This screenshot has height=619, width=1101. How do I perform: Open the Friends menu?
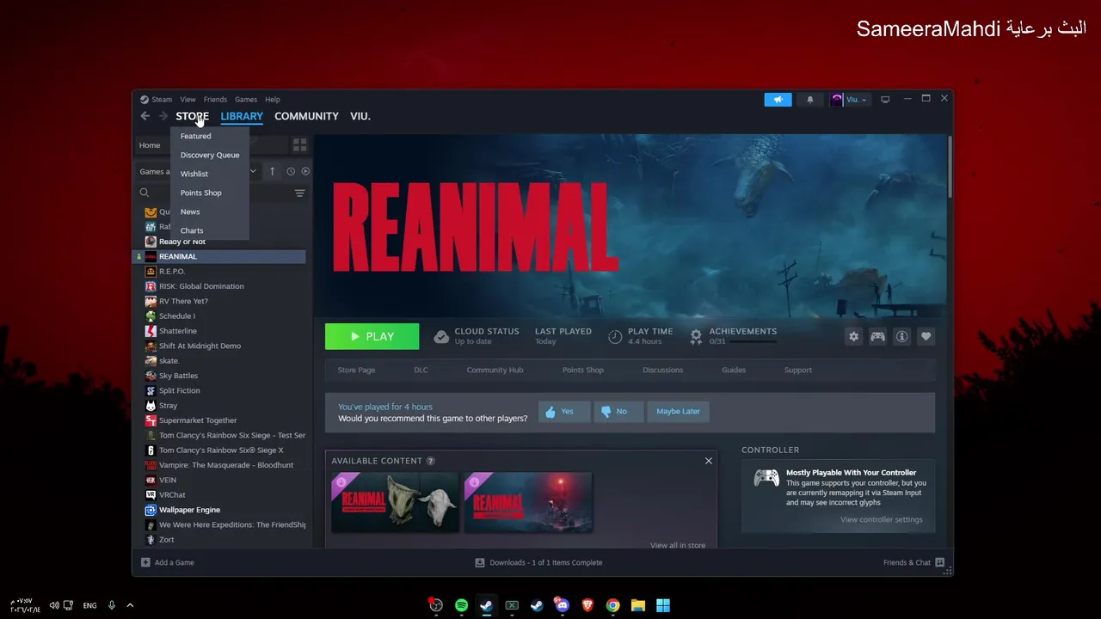point(215,100)
